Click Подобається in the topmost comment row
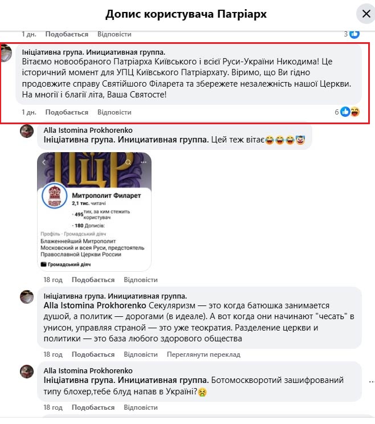Viewport: 375px width, 424px height. click(67, 34)
